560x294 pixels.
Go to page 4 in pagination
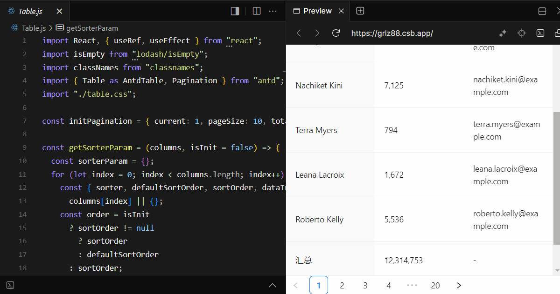tap(389, 285)
